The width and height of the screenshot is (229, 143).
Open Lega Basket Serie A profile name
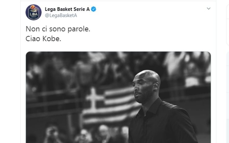tap(67, 9)
